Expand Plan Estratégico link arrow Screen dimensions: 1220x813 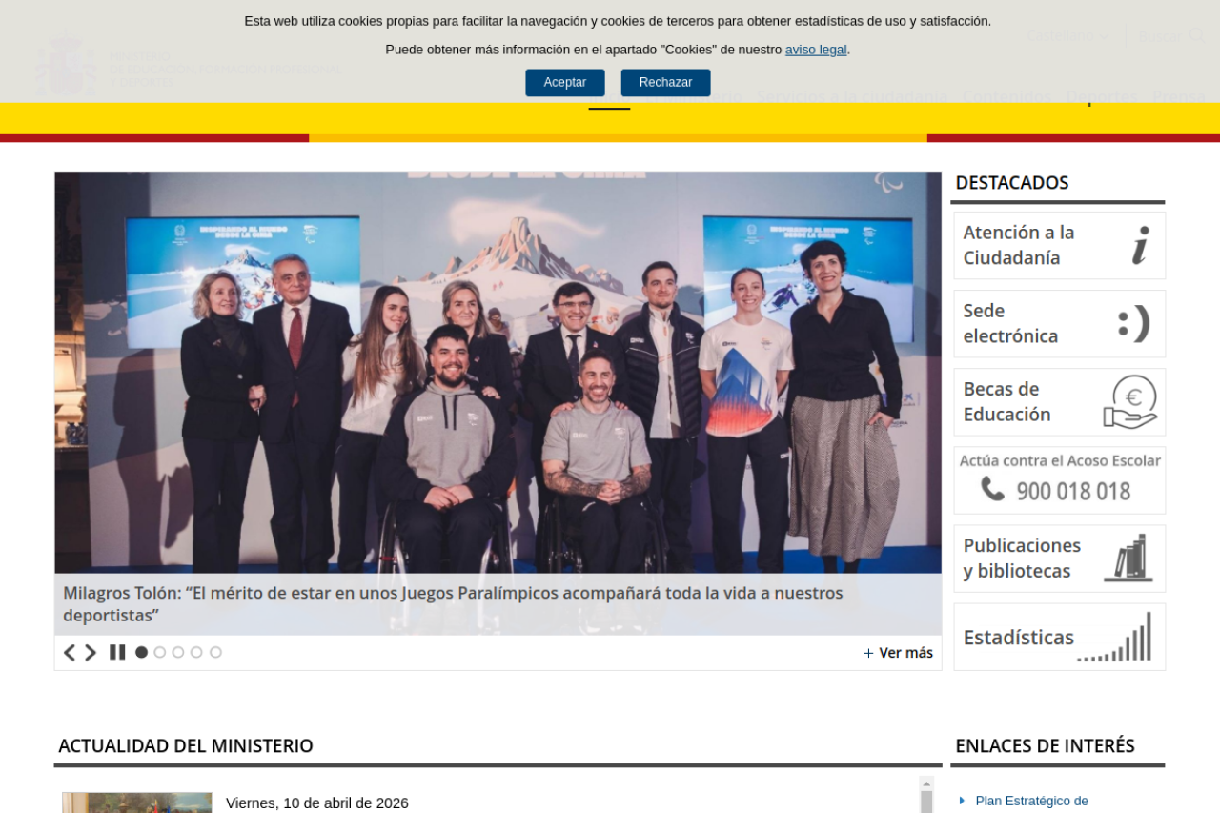(962, 801)
